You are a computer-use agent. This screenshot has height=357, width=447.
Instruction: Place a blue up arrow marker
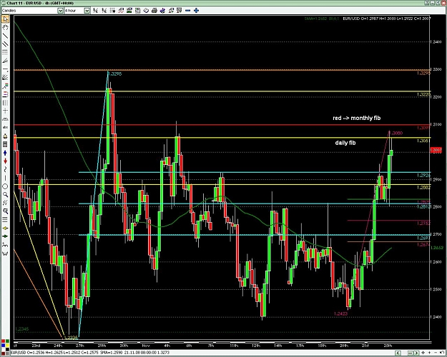click(x=5, y=153)
